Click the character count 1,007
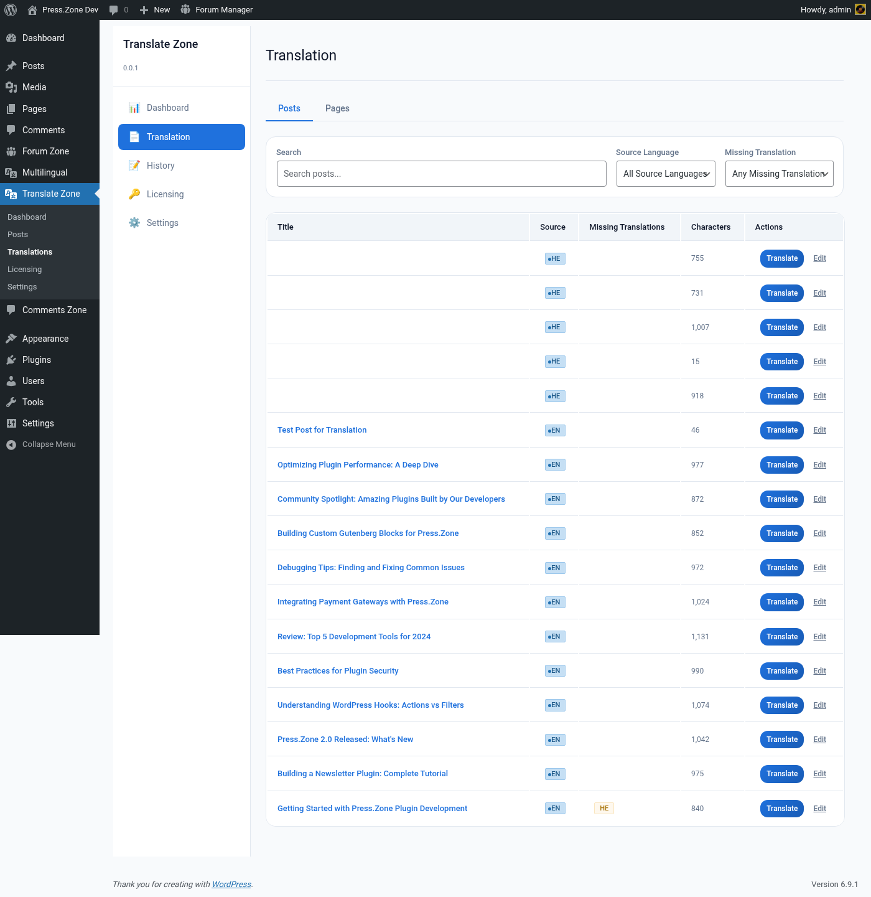 pos(700,327)
